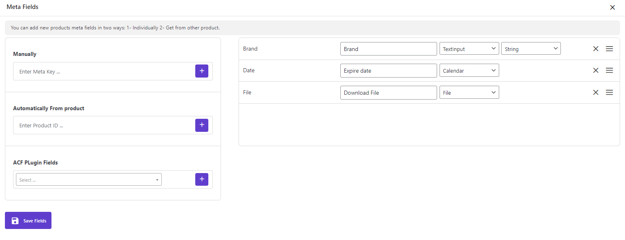This screenshot has height=240, width=625.
Task: Close the Meta Fields dialog
Action: [x=612, y=7]
